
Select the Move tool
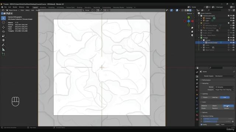pos(3,27)
